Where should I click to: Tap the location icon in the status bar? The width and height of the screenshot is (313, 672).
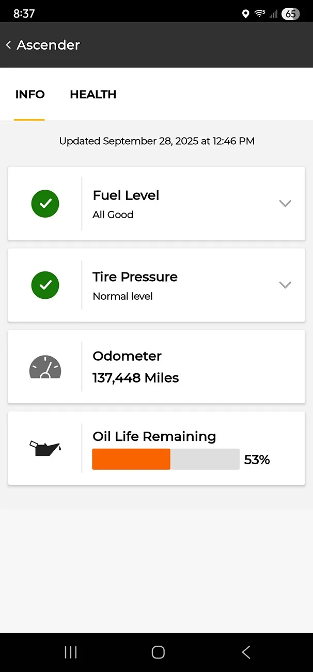245,14
